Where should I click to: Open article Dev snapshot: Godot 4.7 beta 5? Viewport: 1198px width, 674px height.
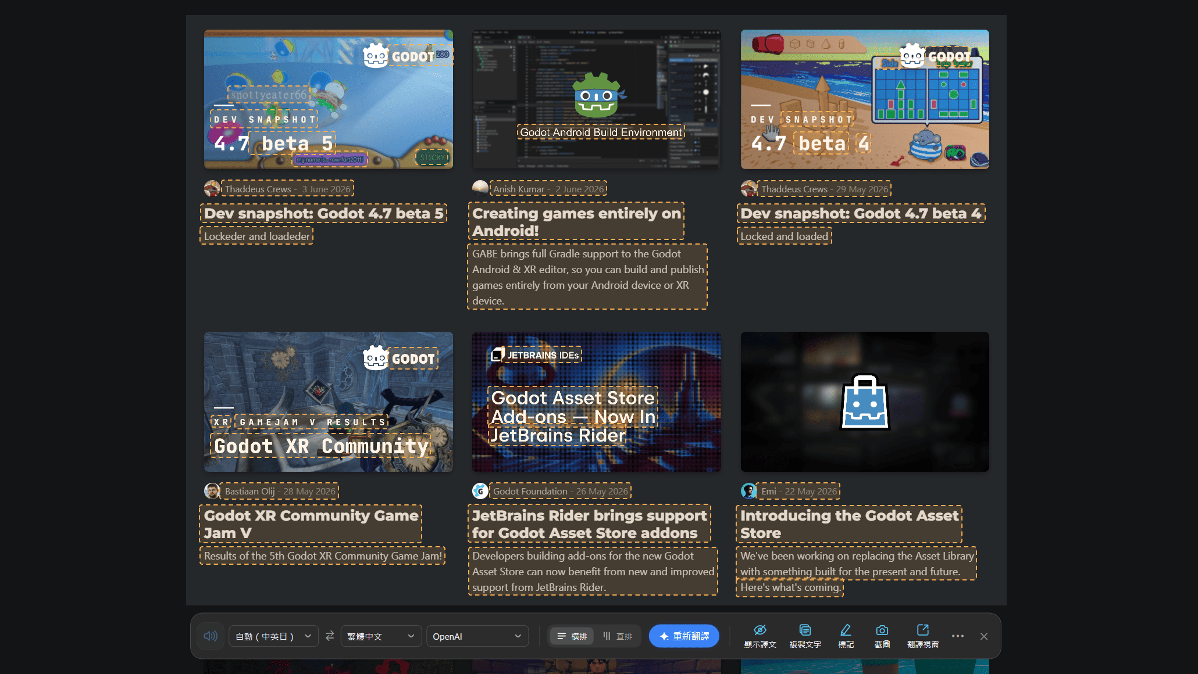coord(324,213)
